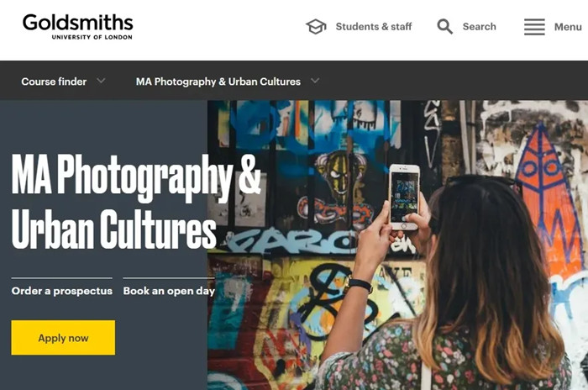Click the MA Photography & Urban Cultures heading
Viewport: 588px width, 390px height.
pyautogui.click(x=136, y=201)
